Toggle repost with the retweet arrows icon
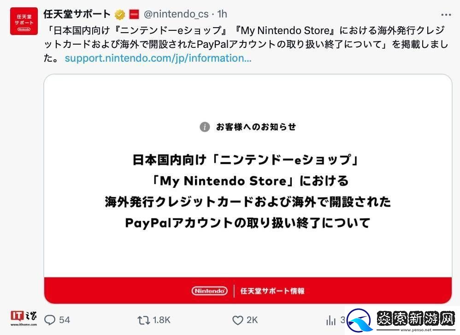Screen dimensions: 460x335 (x=144, y=319)
